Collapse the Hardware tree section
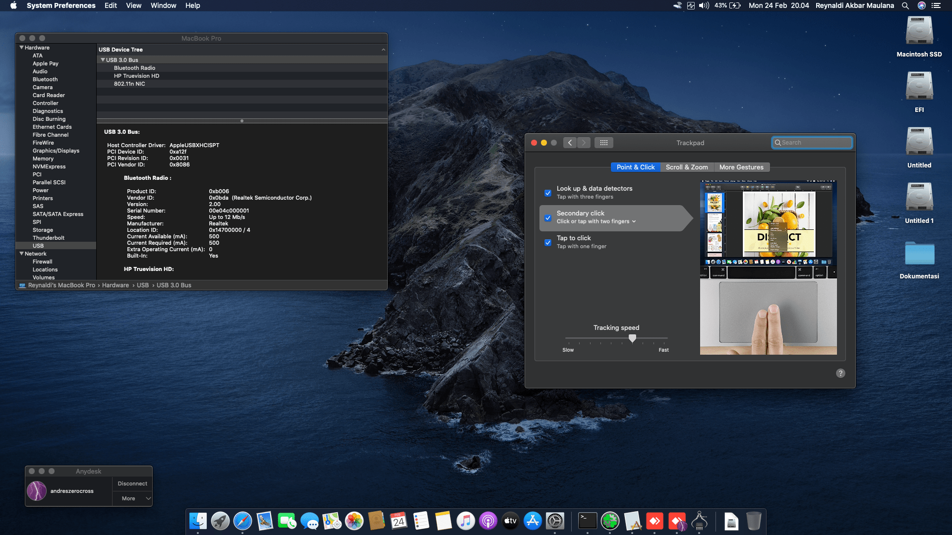Viewport: 952px width, 535px height. 22,48
